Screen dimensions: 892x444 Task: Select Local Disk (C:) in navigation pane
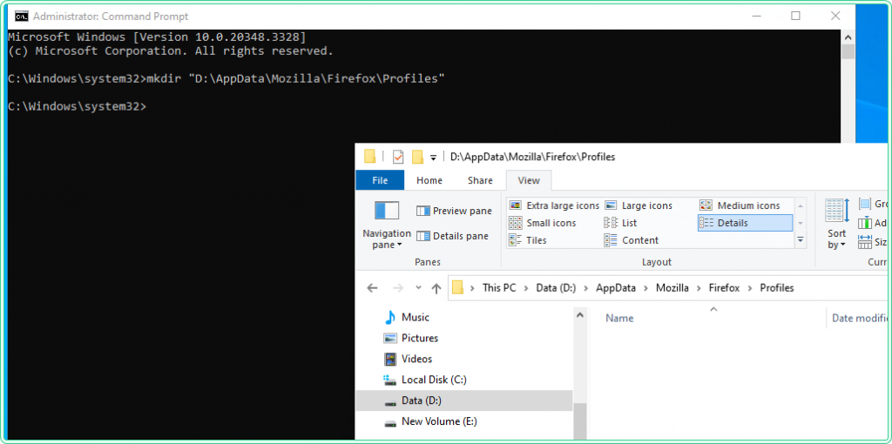coord(433,380)
